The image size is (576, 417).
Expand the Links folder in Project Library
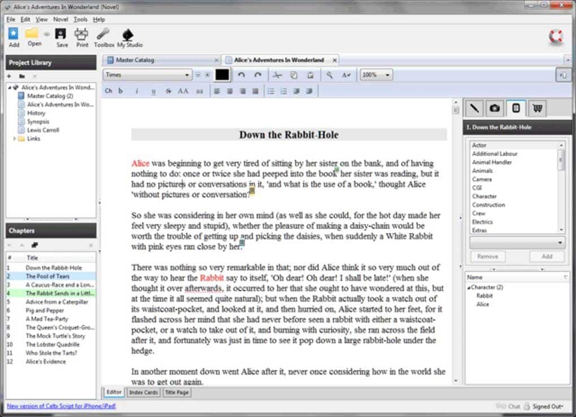(15, 138)
